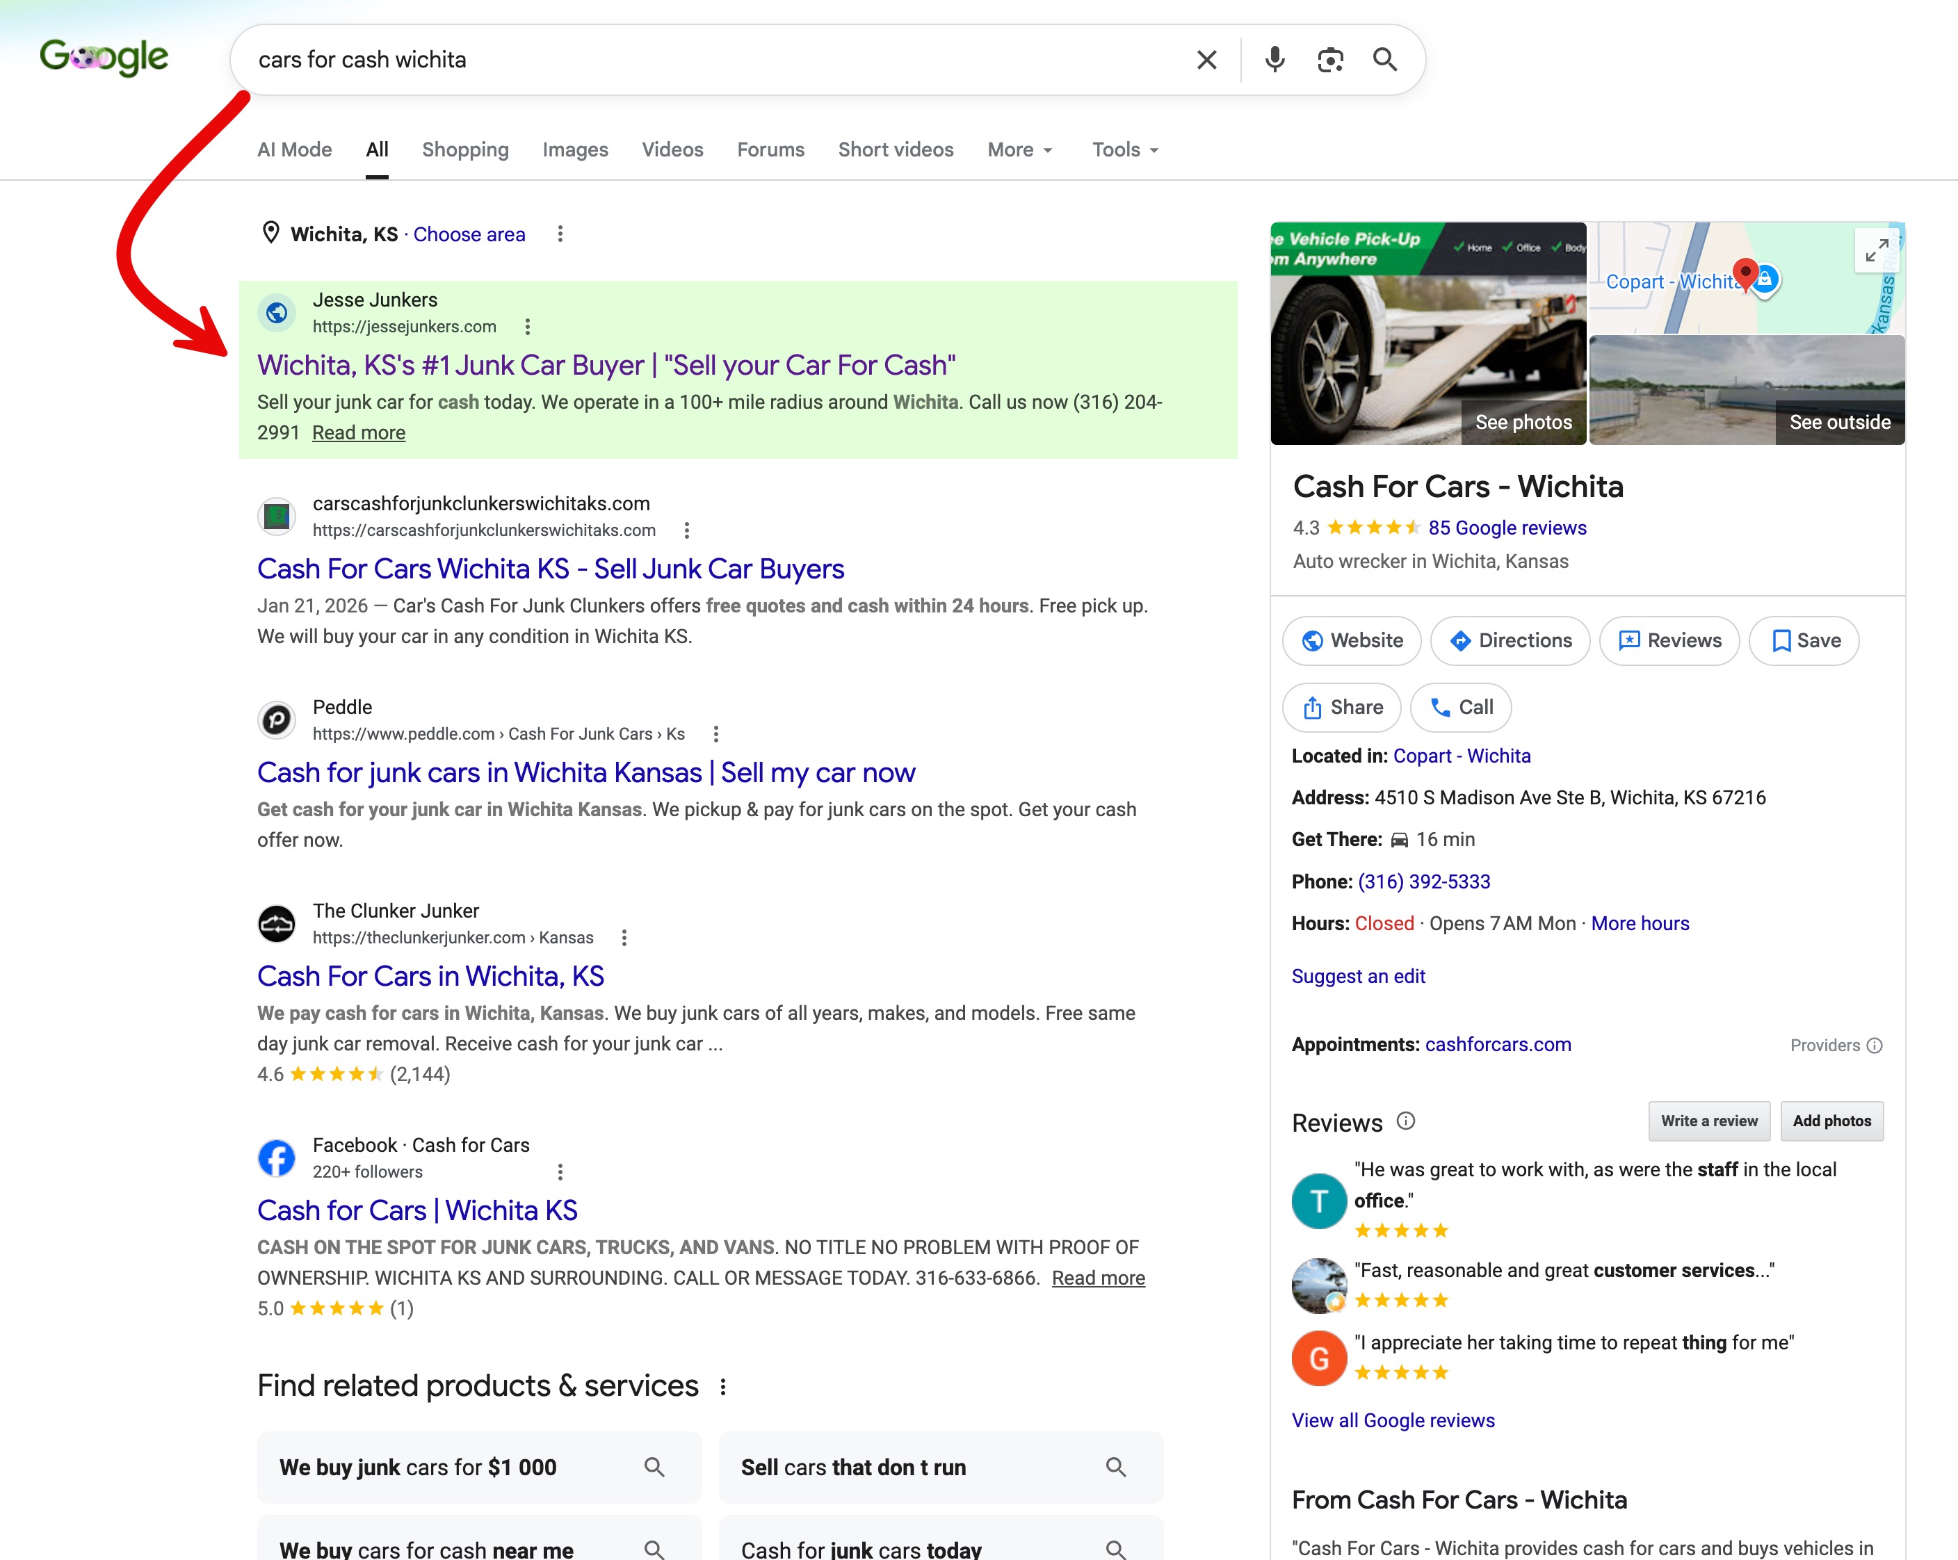Submit search using the magnifying glass icon
1958x1560 pixels.
(x=1384, y=60)
